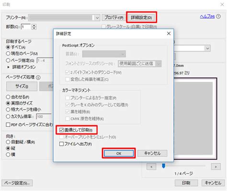Image resolution: width=227 pixels, height=191 pixels.
Task: Enable ファイルへ出力 checkbox
Action: coord(61,144)
